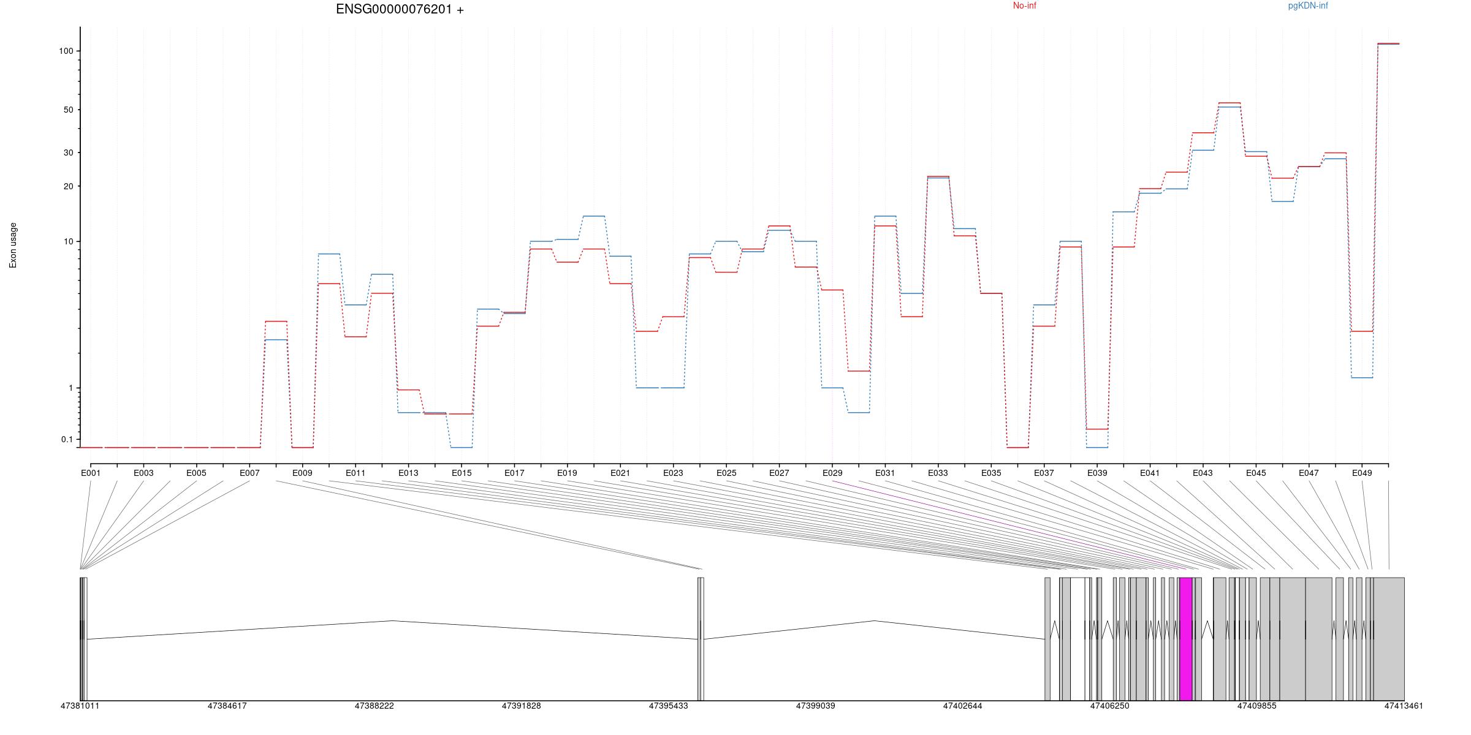Click the y-axis value 100
The height and width of the screenshot is (735, 1471).
(x=66, y=51)
